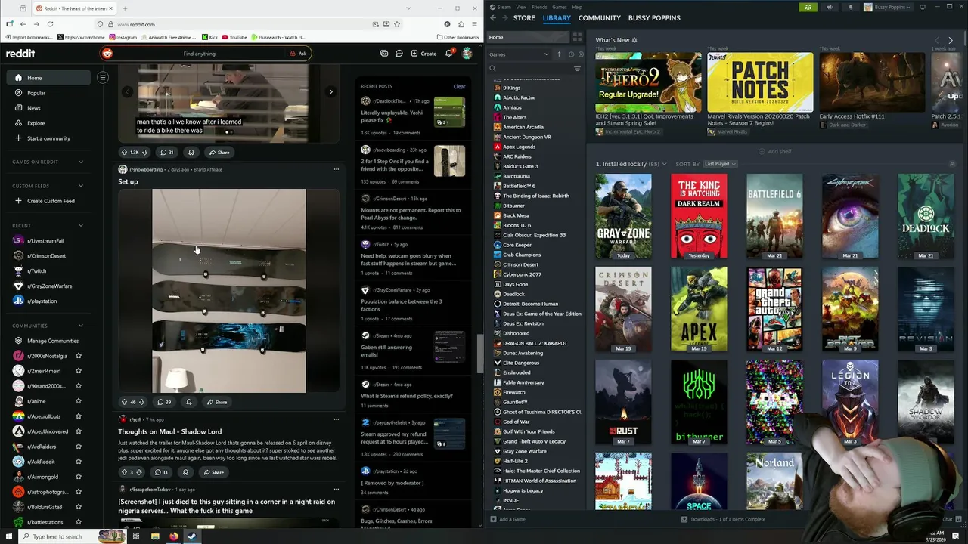This screenshot has width=968, height=544.
Task: Bookmark this page with the star icon
Action: pos(397,24)
